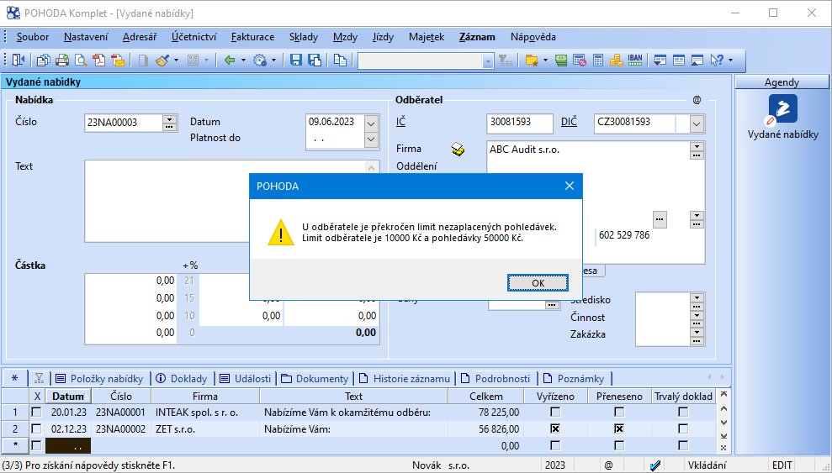The height and width of the screenshot is (473, 832).
Task: Click the duplicate record toolbar icon
Action: 340,60
